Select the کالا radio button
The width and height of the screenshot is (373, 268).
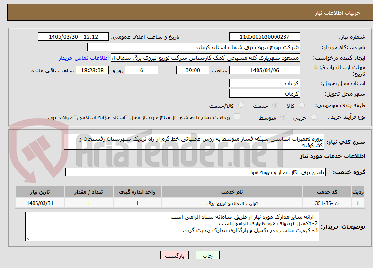pos(302,105)
